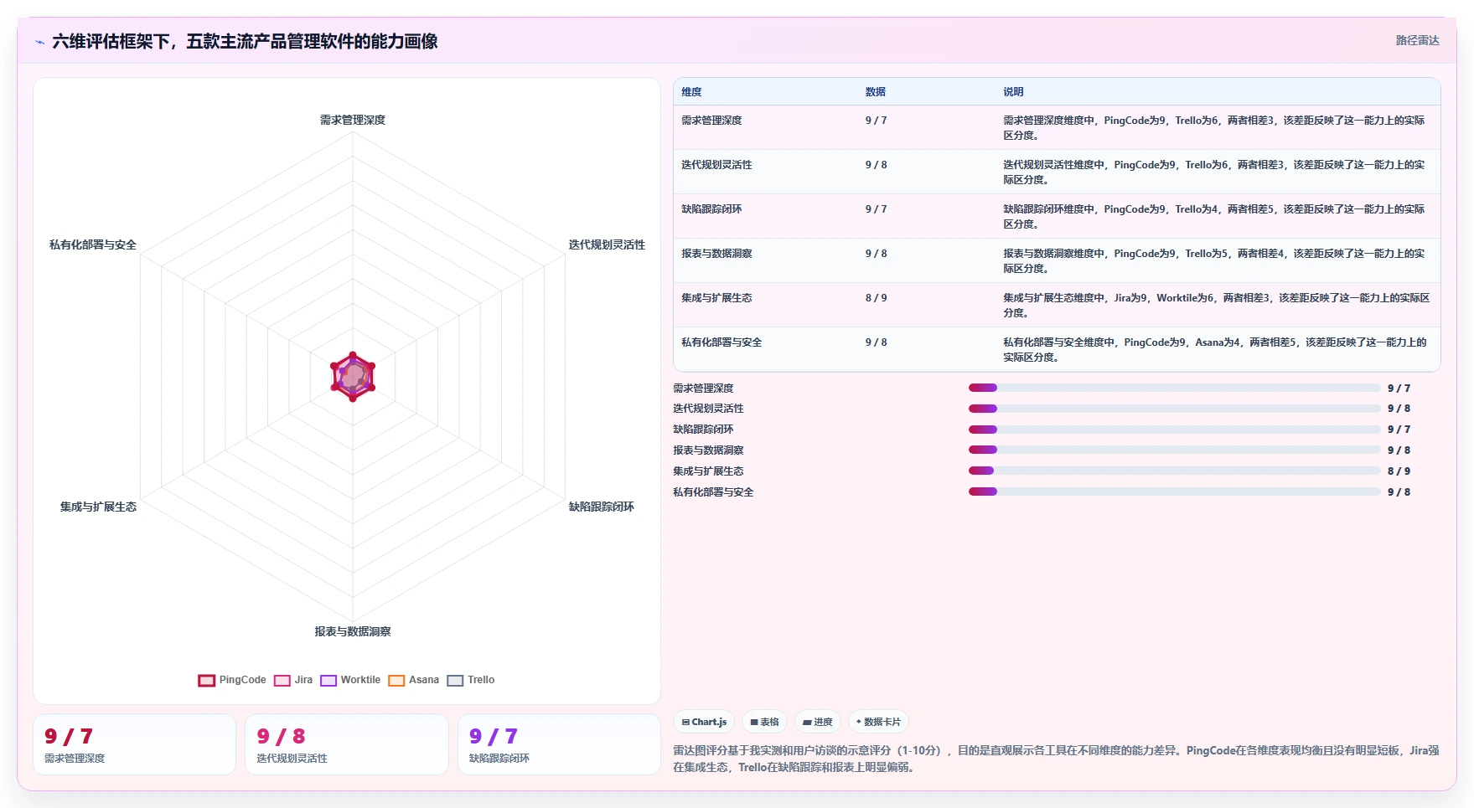
Task: Click 8 / 9 value beside progress bar
Action: coord(1399,471)
